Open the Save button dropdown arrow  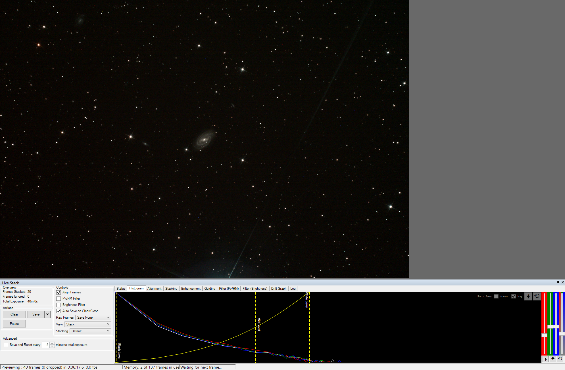click(47, 314)
